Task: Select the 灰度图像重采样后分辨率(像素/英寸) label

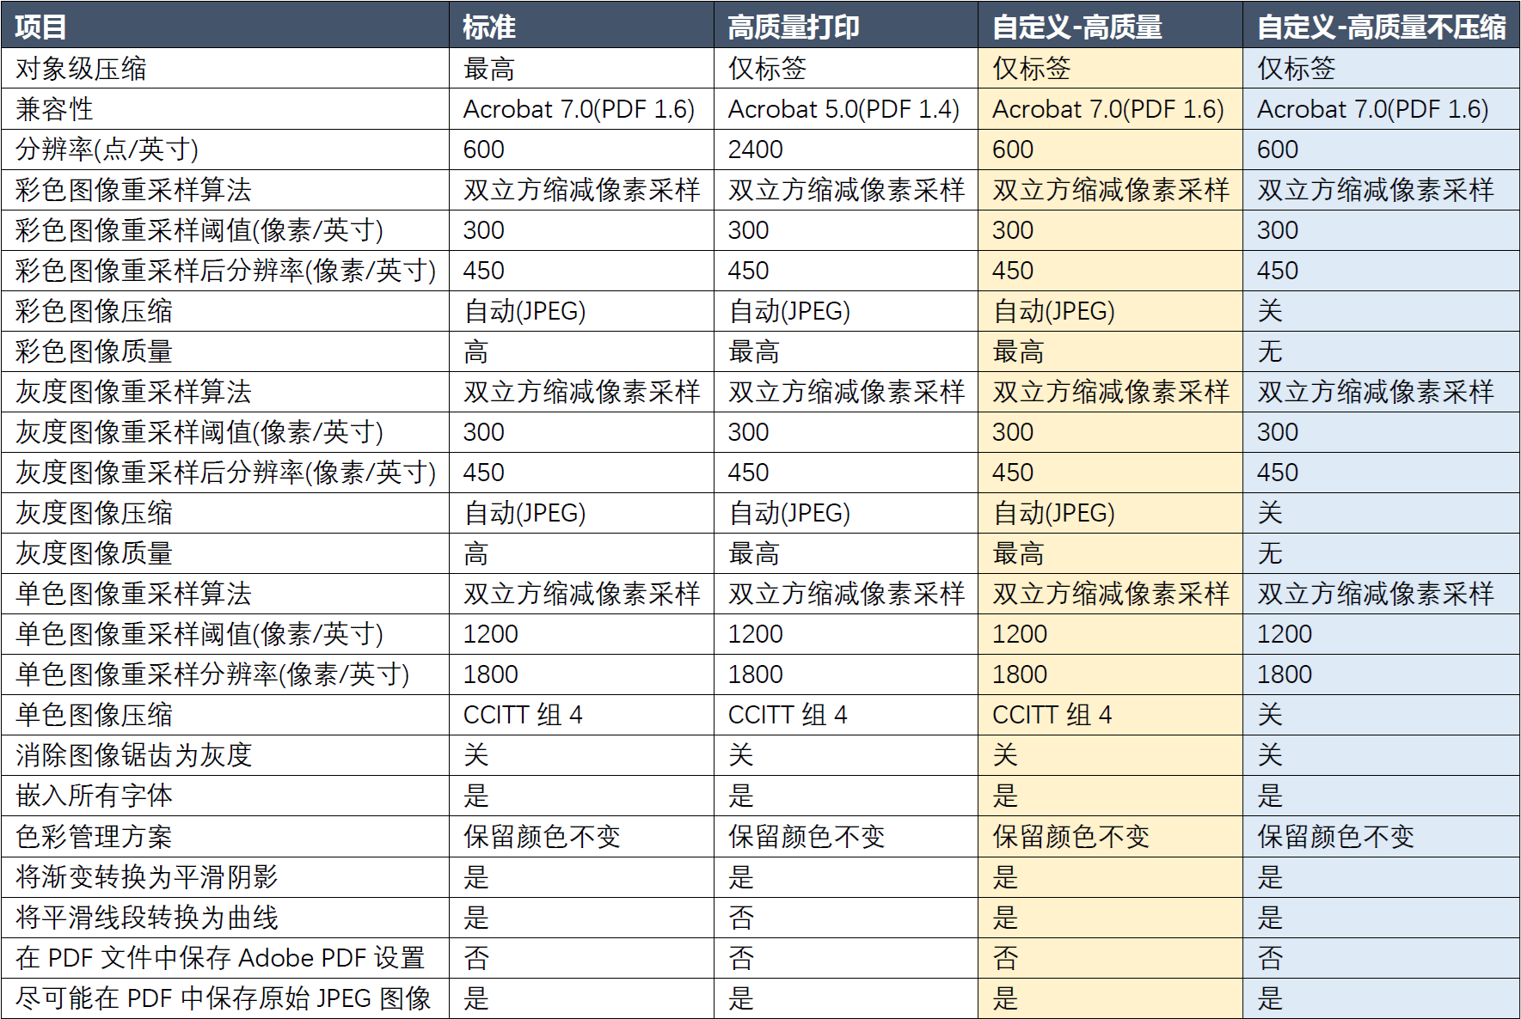Action: click(x=226, y=473)
